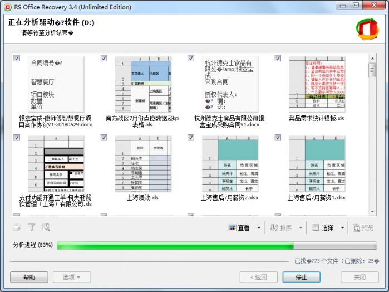
Task: Click the RS Office Recovery title bar icon
Action: [8, 7]
